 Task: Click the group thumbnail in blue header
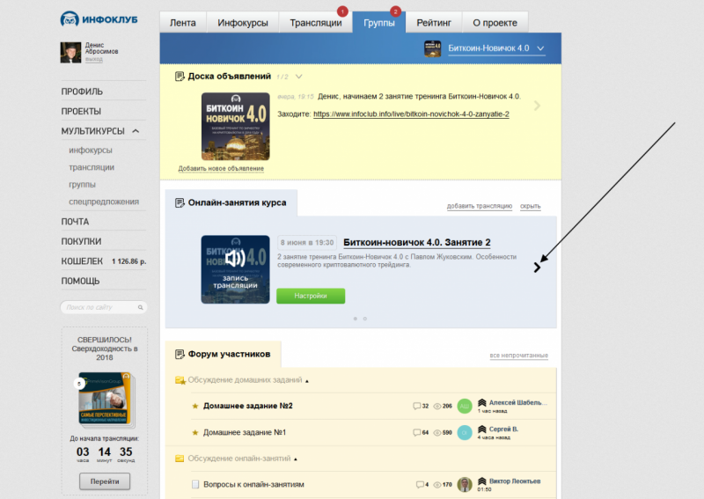tap(432, 48)
